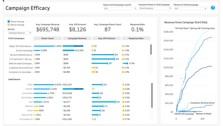Click the Child Campaigns list scrollbar
The width and height of the screenshot is (223, 126).
click(151, 50)
